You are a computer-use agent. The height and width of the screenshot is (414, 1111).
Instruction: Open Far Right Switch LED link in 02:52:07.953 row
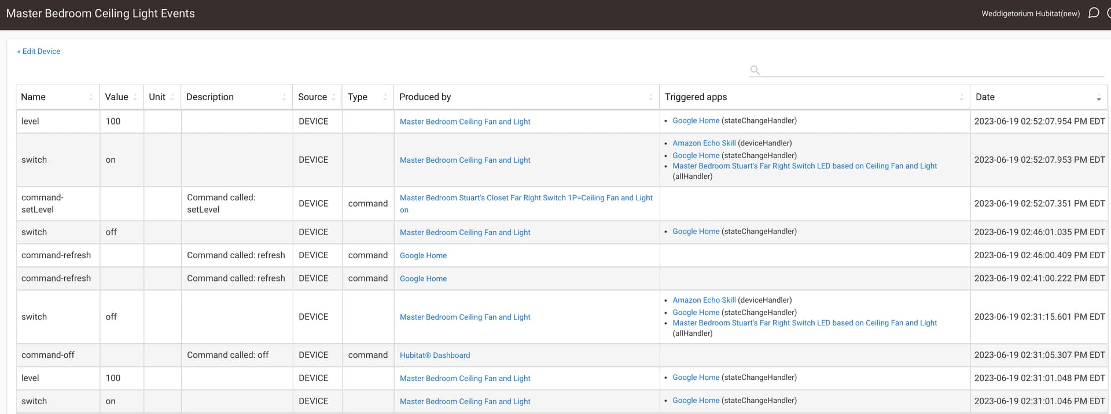point(804,166)
